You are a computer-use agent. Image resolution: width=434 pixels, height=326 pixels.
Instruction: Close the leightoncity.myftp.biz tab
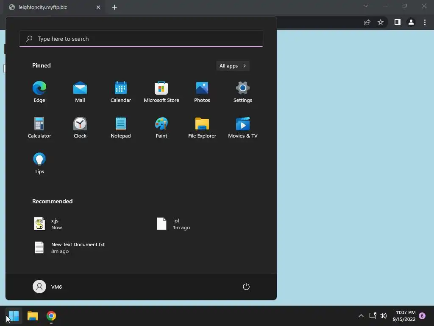[98, 7]
